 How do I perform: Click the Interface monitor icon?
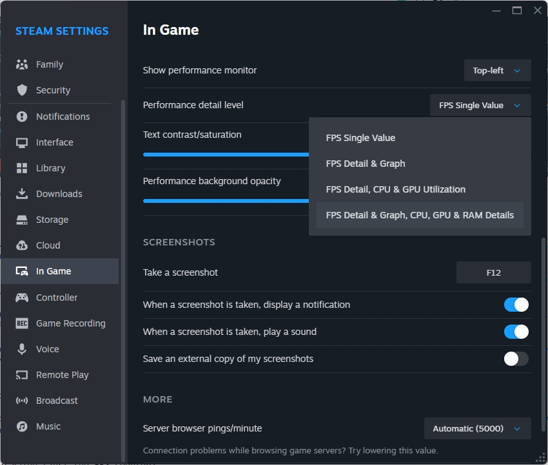pyautogui.click(x=22, y=142)
